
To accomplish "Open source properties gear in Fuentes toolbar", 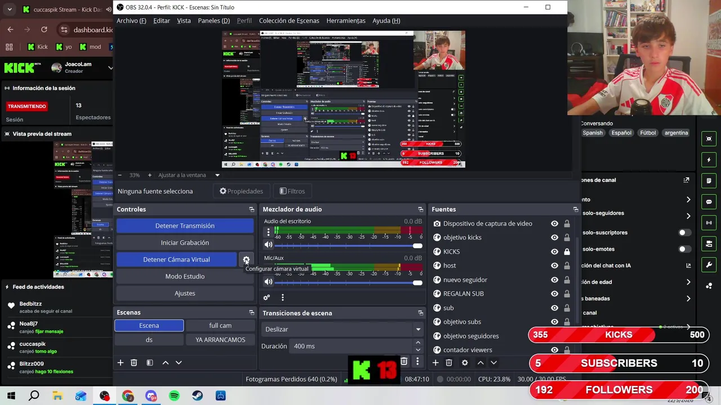I will click(465, 363).
